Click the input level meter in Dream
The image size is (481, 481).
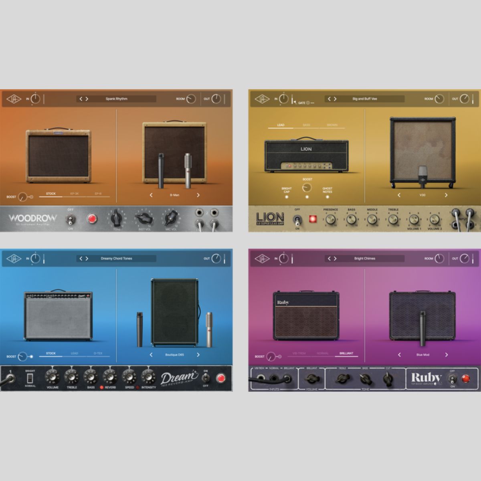44,259
